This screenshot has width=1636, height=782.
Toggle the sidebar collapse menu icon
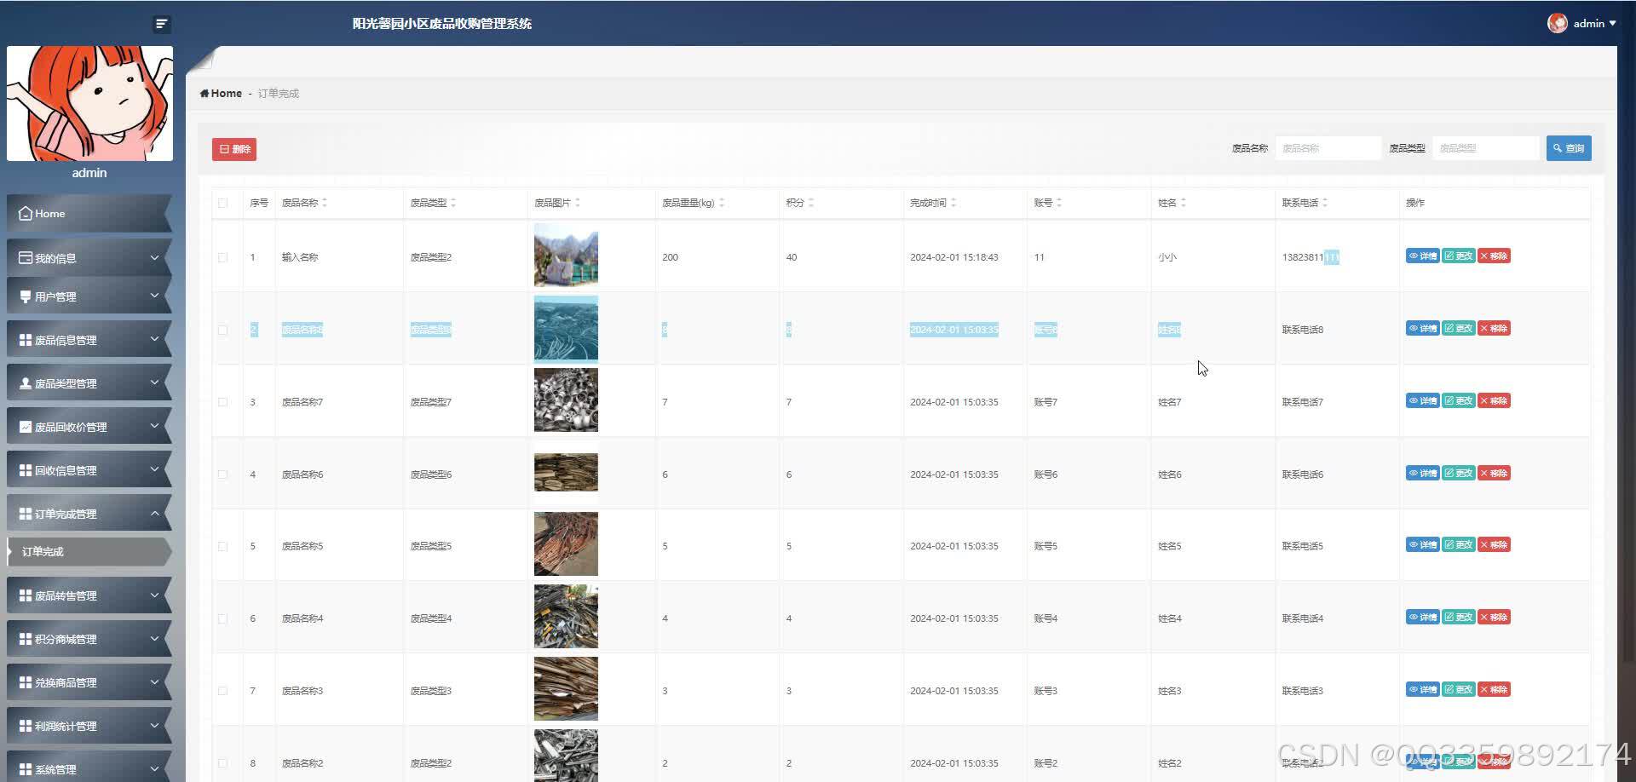click(x=162, y=24)
